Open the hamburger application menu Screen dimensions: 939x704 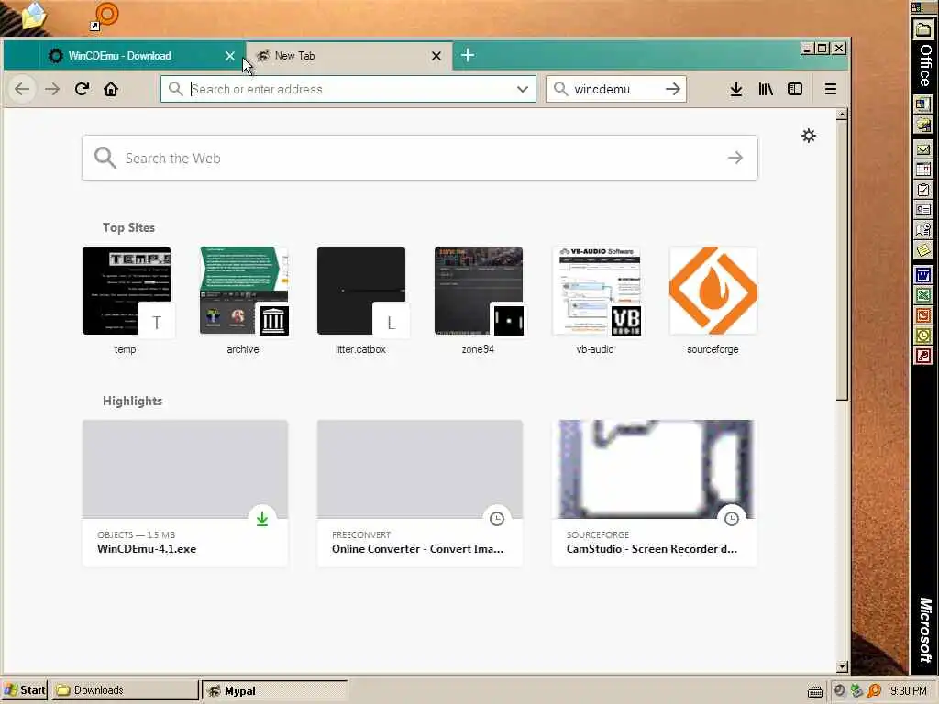[x=830, y=89]
